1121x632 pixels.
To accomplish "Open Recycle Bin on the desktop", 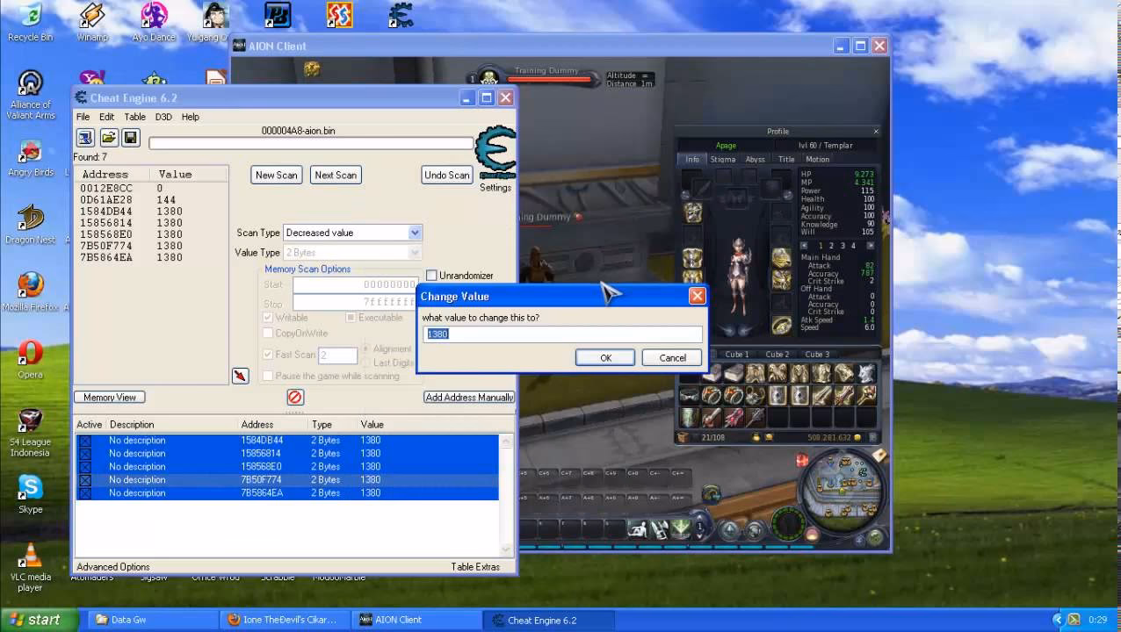I will point(30,23).
